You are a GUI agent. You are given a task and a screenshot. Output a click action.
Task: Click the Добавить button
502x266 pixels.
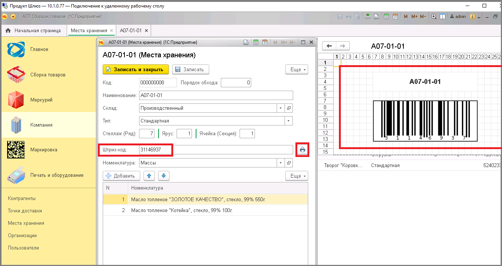[x=121, y=176]
